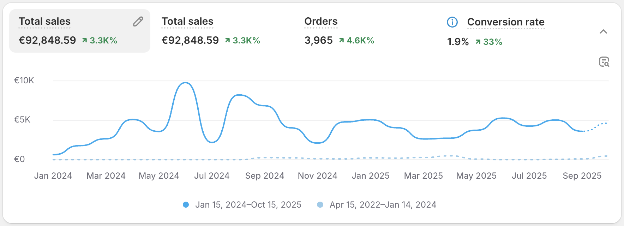Click the pencil icon to edit the metric
This screenshot has width=624, height=226.
(x=138, y=22)
